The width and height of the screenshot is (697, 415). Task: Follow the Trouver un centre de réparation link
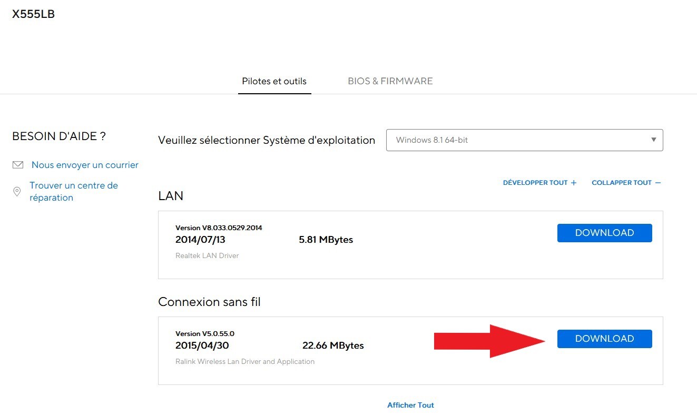point(73,192)
